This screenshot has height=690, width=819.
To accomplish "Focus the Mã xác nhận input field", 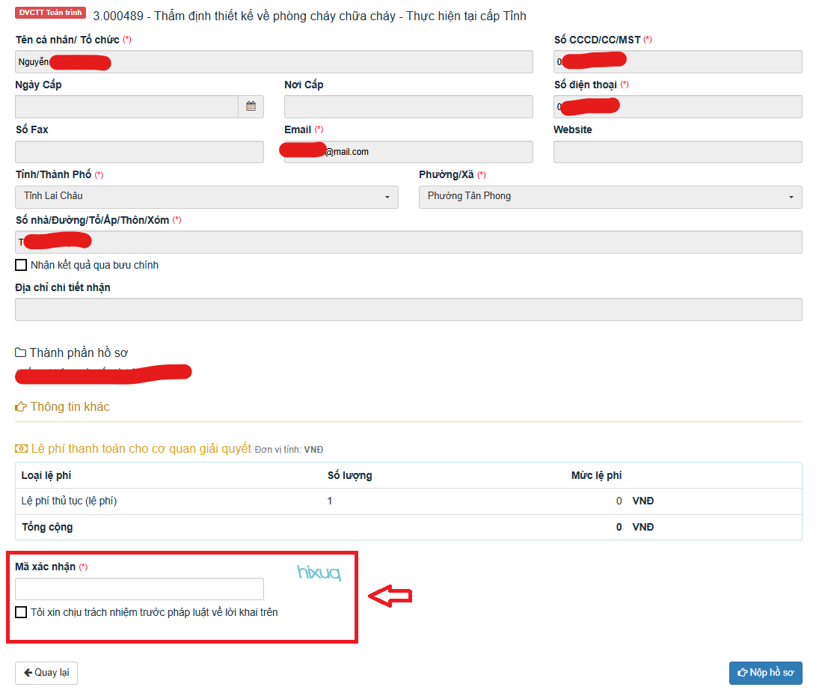I will point(139,589).
